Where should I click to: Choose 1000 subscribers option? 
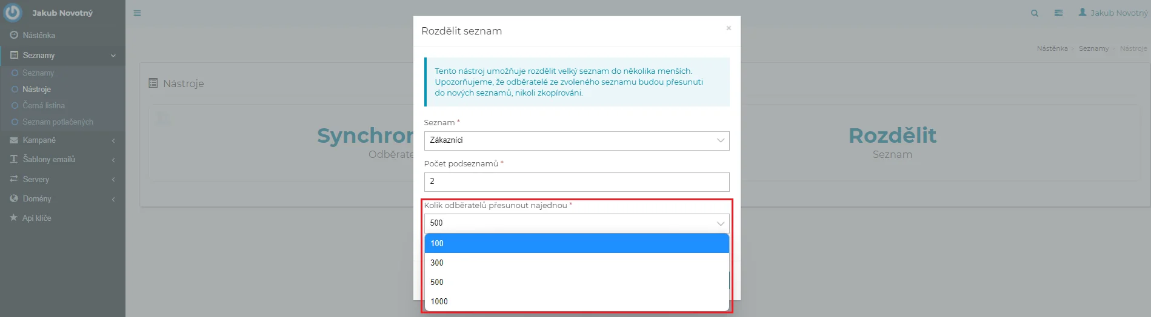[x=576, y=301]
